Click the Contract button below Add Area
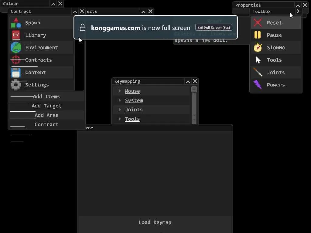Viewport: 311px width, 233px height. point(46,124)
